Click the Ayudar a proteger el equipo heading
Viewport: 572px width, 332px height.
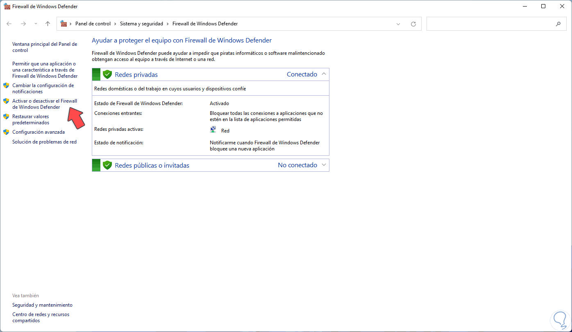point(182,40)
